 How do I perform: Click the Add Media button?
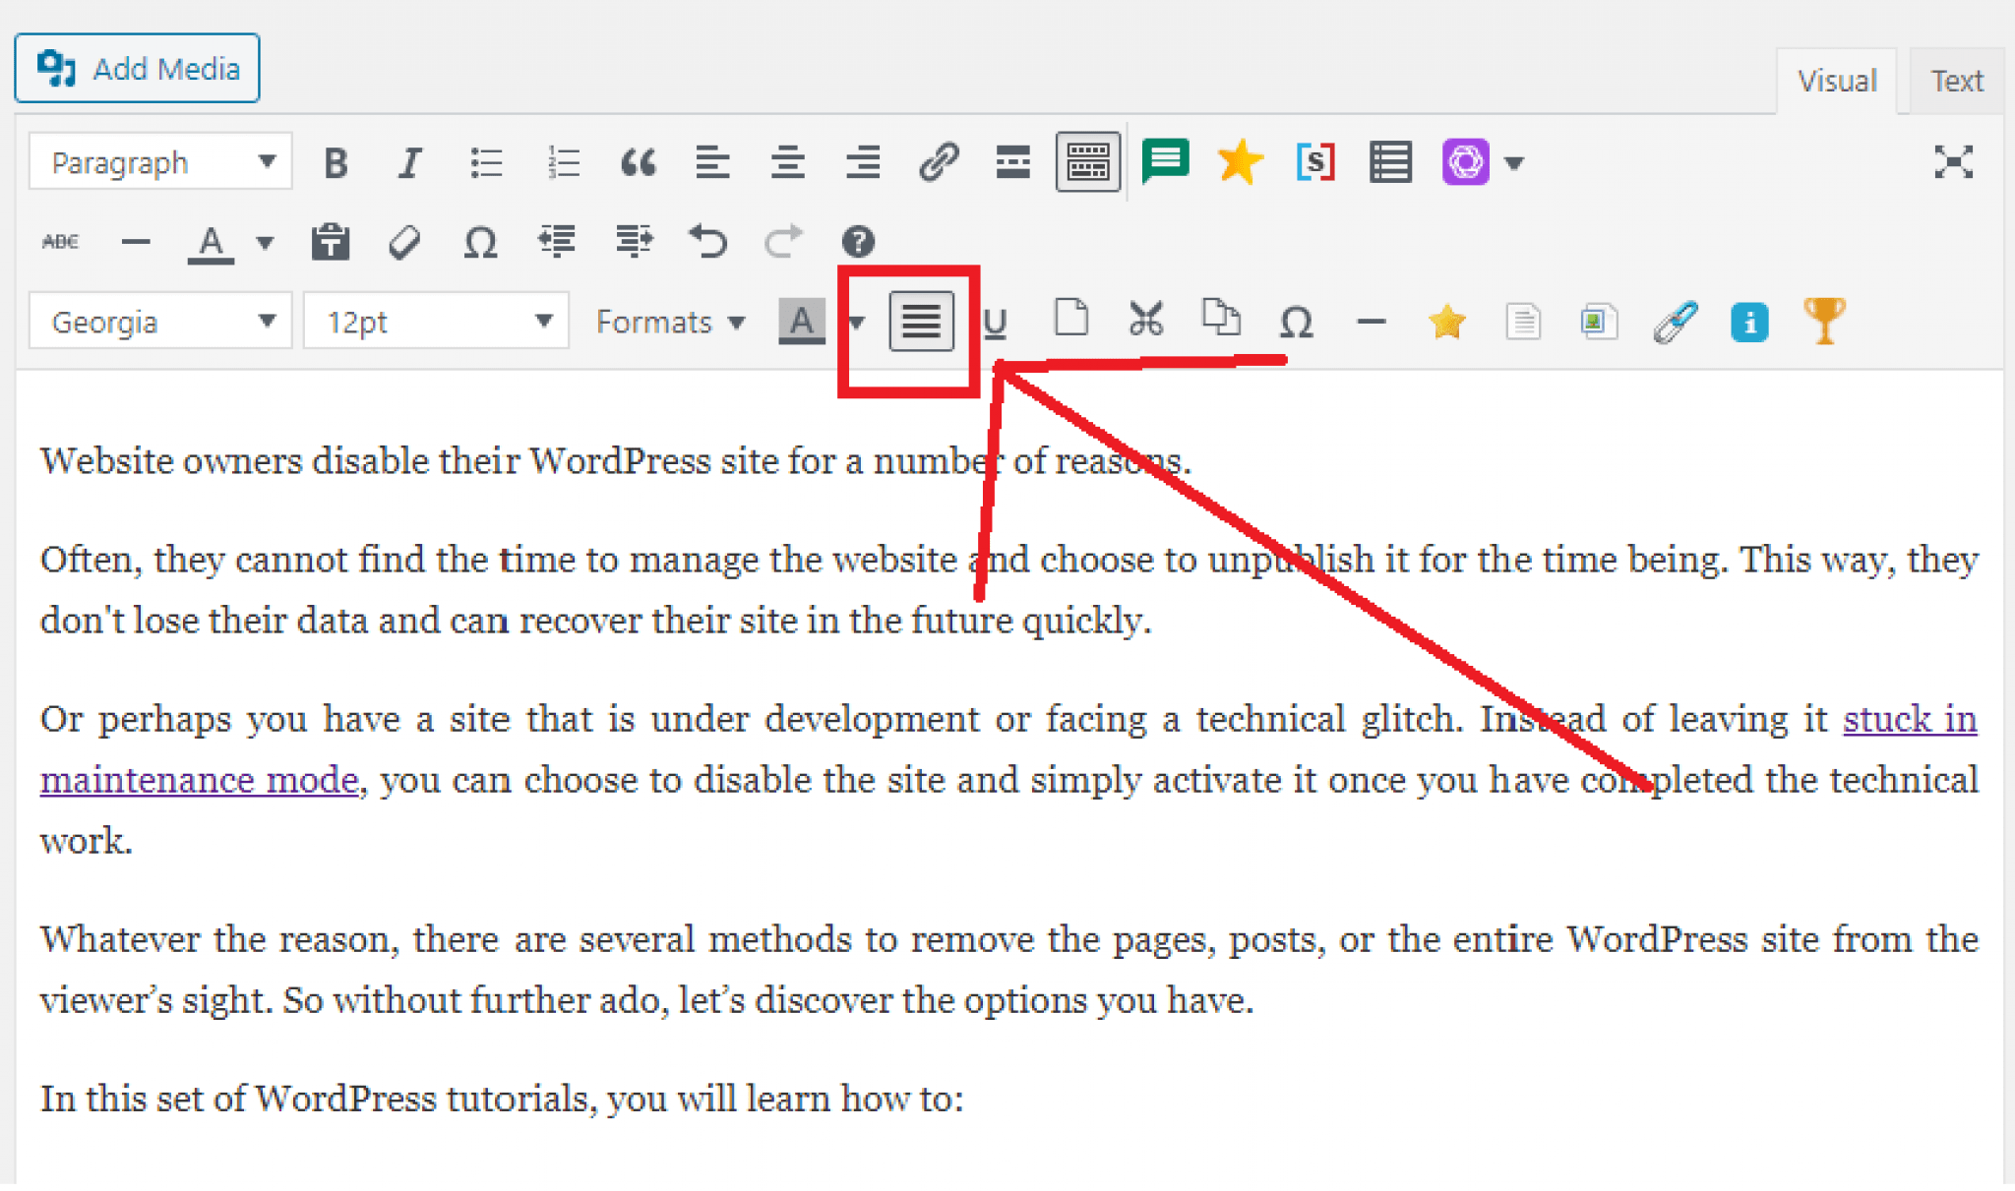click(x=138, y=69)
